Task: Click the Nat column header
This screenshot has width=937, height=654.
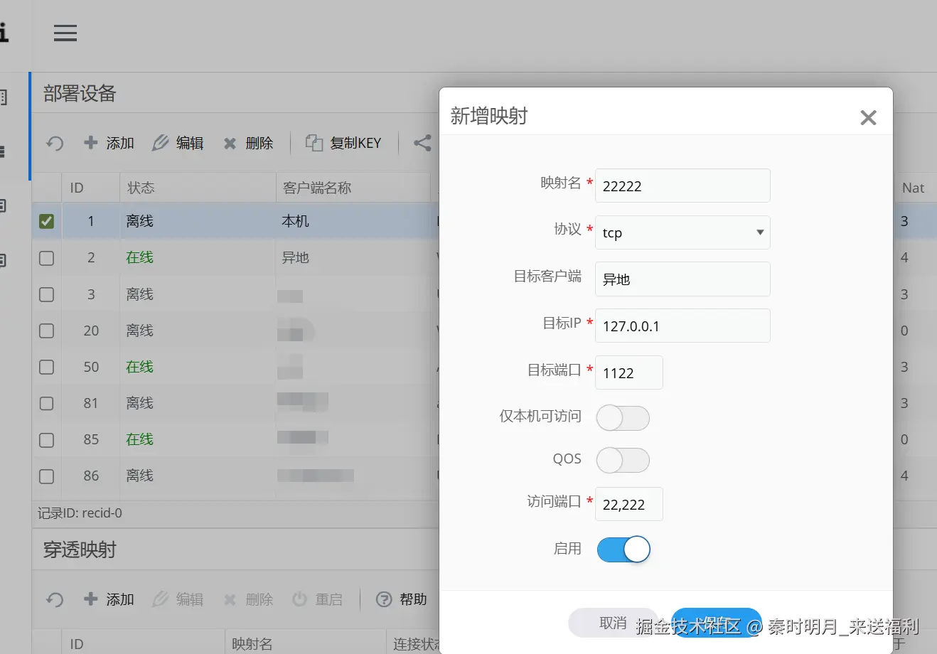Action: 916,188
